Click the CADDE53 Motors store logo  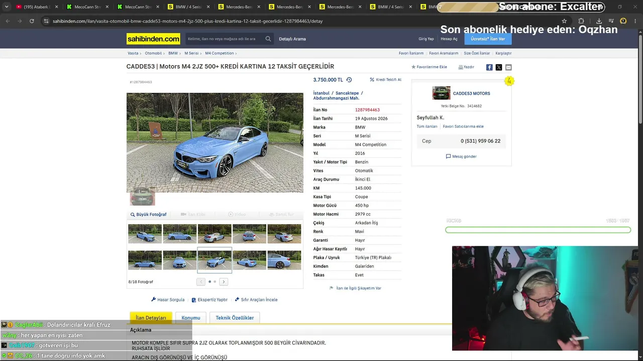[441, 93]
